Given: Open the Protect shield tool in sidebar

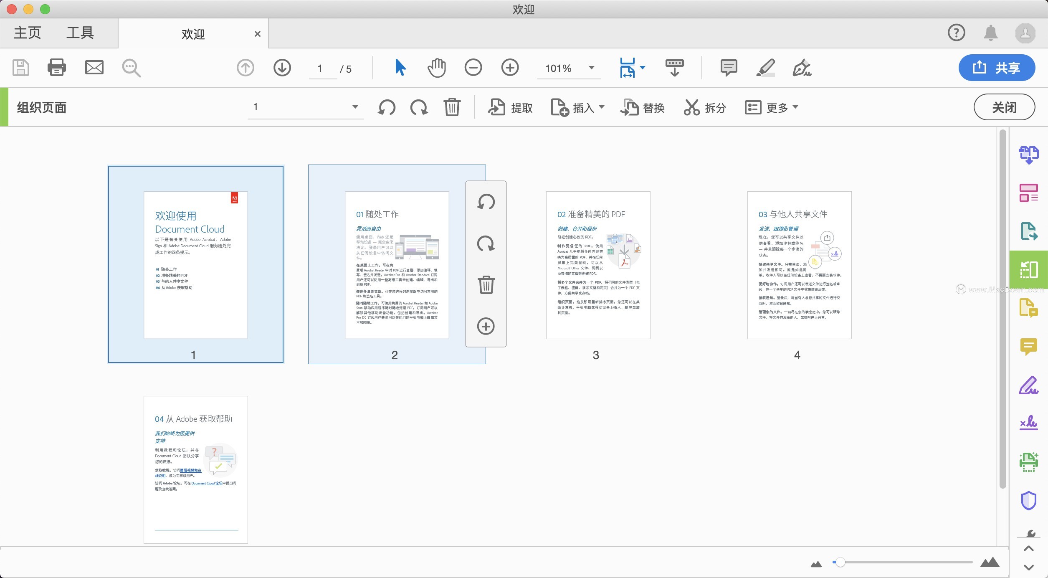Looking at the screenshot, I should click(1028, 500).
